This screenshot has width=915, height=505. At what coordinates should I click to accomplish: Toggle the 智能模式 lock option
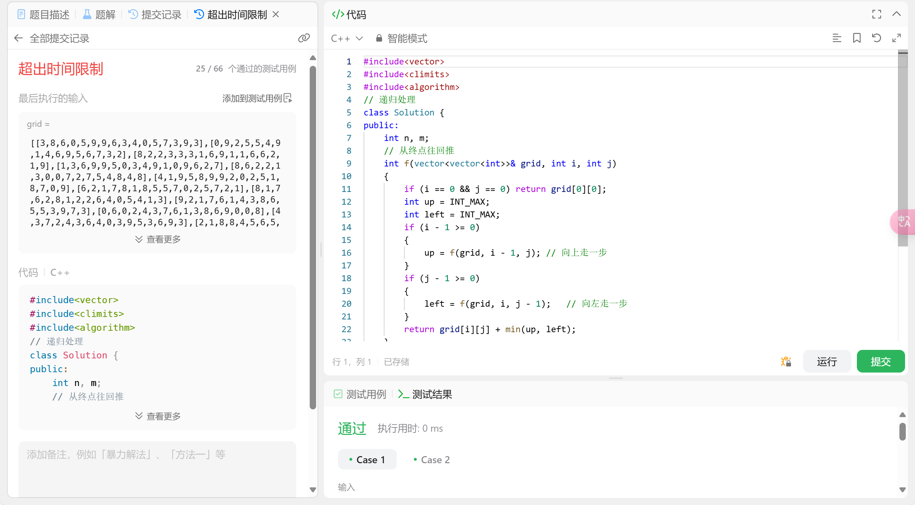(x=402, y=38)
